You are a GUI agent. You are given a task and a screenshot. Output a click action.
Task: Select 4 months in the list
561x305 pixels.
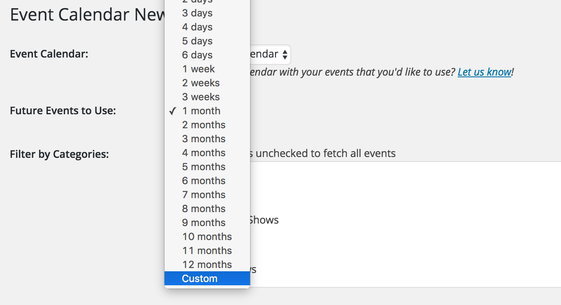coord(207,153)
